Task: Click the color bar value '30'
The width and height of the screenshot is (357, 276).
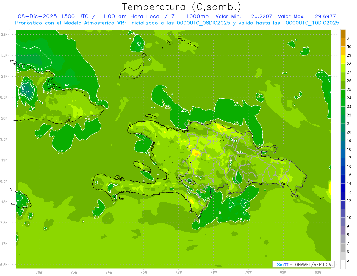Action: [349, 47]
